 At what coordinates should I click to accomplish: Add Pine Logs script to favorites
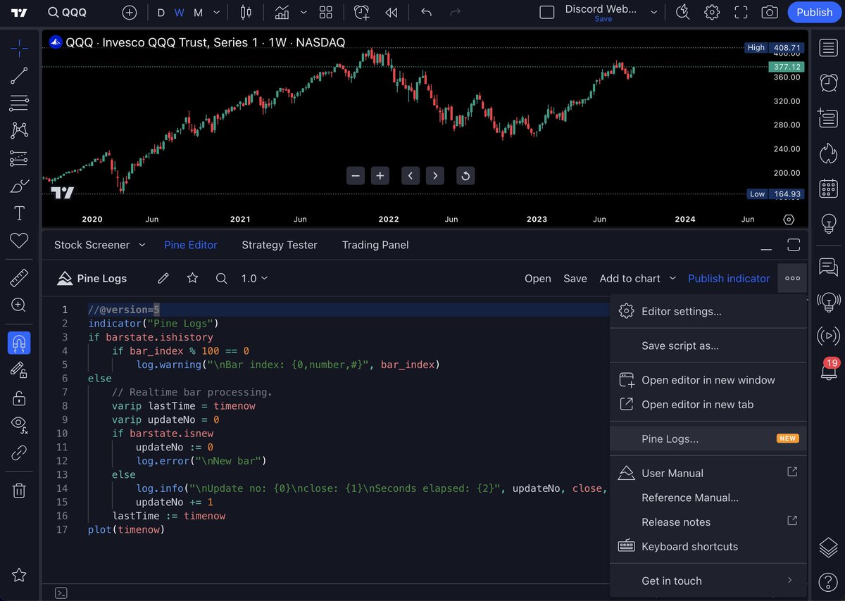[x=192, y=278]
